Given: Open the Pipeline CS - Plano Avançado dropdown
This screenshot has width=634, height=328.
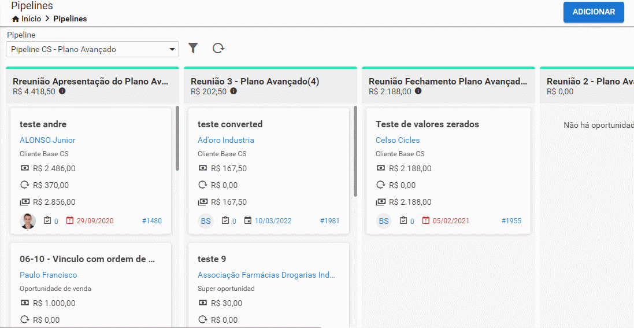Looking at the screenshot, I should click(92, 49).
